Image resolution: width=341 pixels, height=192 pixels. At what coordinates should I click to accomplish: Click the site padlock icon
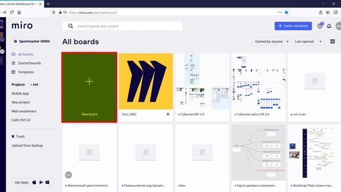[x=60, y=12]
